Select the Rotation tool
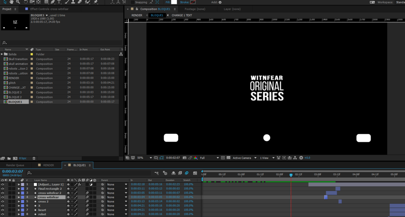 (26, 2)
